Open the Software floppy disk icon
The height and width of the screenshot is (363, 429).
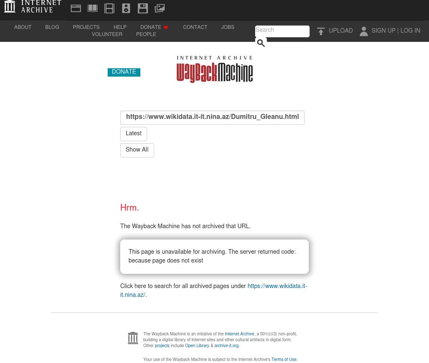(x=143, y=8)
